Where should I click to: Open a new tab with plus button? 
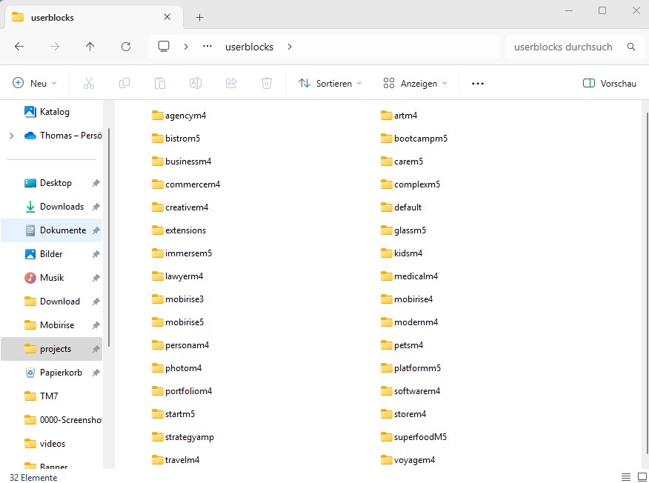click(x=200, y=18)
